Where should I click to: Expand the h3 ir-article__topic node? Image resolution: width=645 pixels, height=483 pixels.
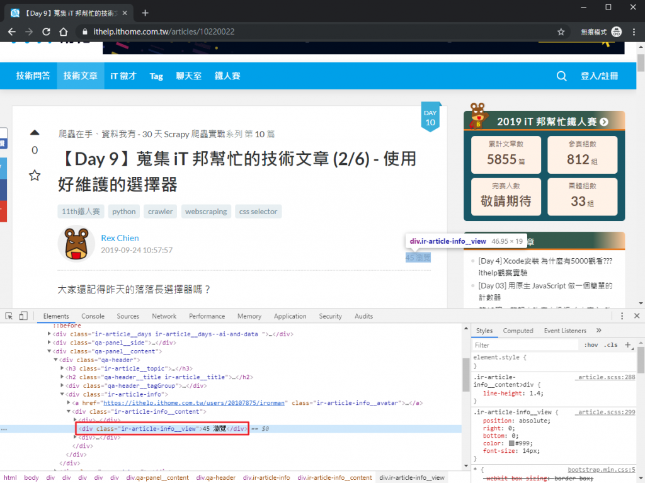[x=62, y=368]
